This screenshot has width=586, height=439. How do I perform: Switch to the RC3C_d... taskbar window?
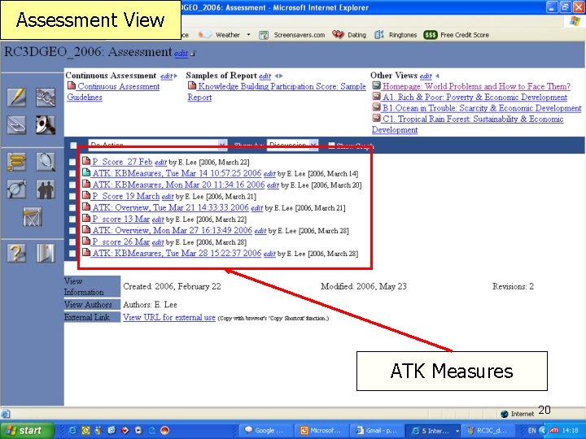489,431
